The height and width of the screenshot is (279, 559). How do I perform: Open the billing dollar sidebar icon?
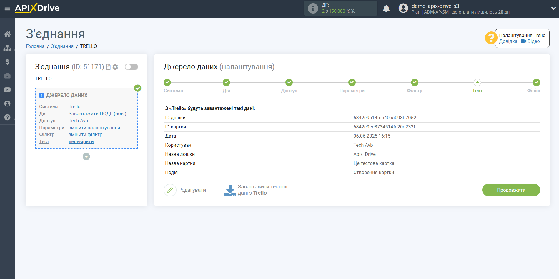7,62
